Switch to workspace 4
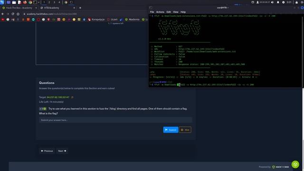Viewport: 304px width, 171px height. 59,2
